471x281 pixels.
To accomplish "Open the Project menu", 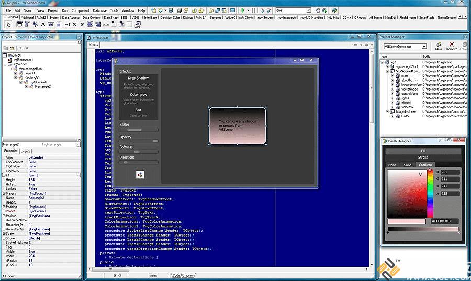I will pyautogui.click(x=53, y=10).
